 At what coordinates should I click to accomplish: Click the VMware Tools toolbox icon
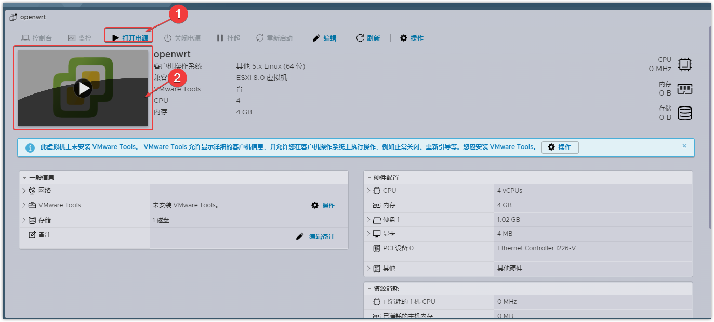(32, 205)
